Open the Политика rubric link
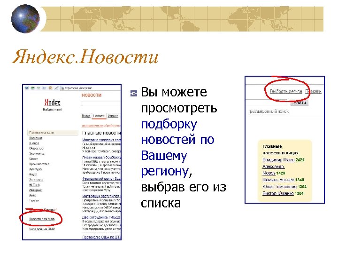Viewport: 338px width, 254px height. pyautogui.click(x=36, y=138)
